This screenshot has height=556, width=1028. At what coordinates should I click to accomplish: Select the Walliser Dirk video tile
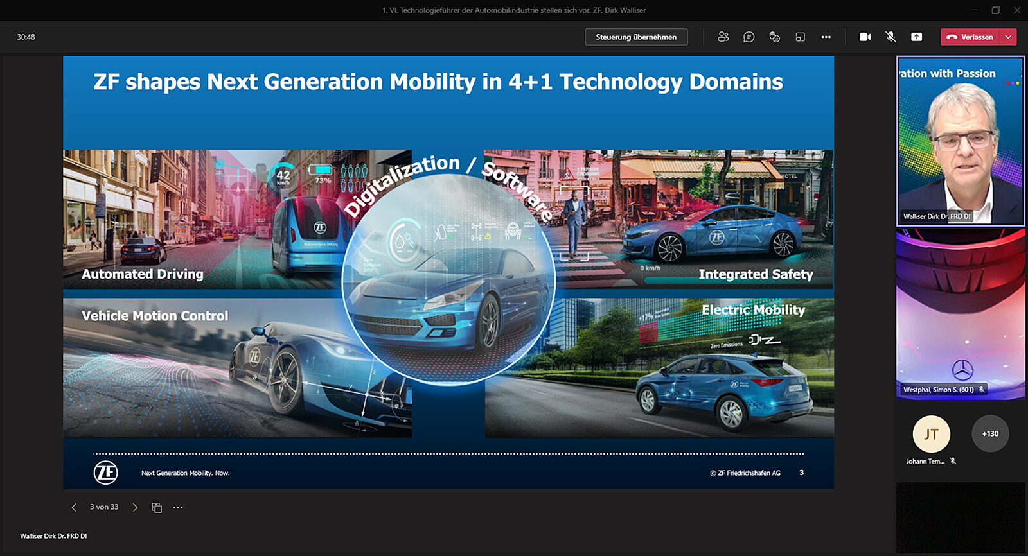click(x=960, y=141)
